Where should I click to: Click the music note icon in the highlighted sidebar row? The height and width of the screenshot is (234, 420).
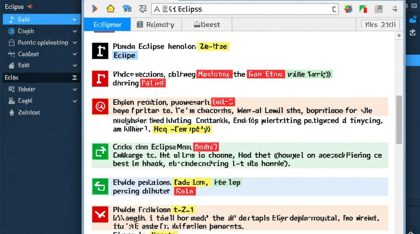tap(12, 20)
